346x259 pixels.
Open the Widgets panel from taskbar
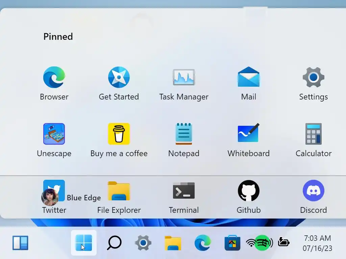click(x=20, y=243)
